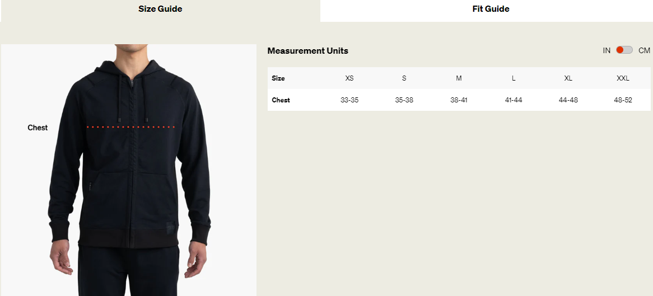
Task: Click the red dotted chest measurement line
Action: point(130,126)
